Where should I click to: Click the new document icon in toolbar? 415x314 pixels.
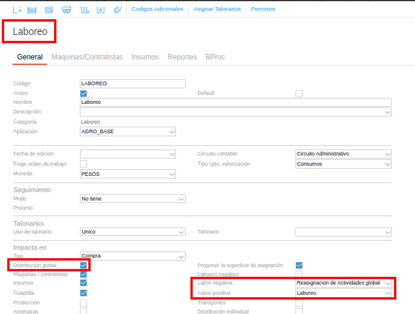pos(17,10)
